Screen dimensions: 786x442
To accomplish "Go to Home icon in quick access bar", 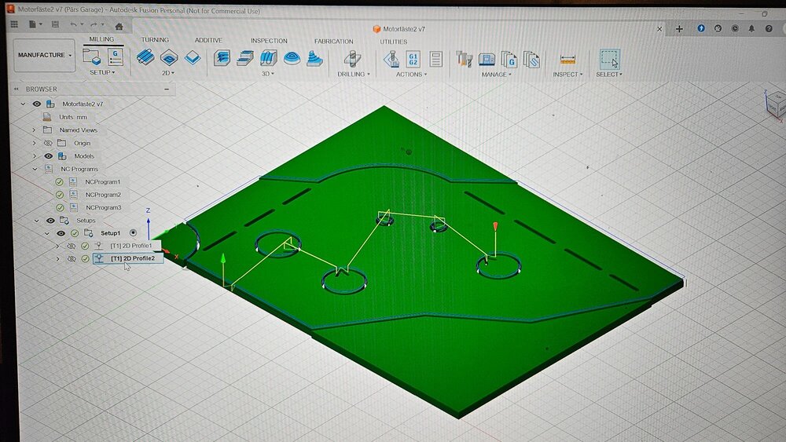I will [x=119, y=26].
